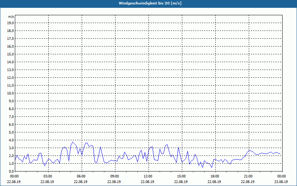Select the "15:00" time label
This screenshot has width=297, height=186.
(181, 176)
